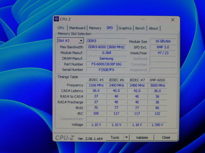Screen dimensions: 205x153
Task: Click the Validate button
Action: coord(142,138)
